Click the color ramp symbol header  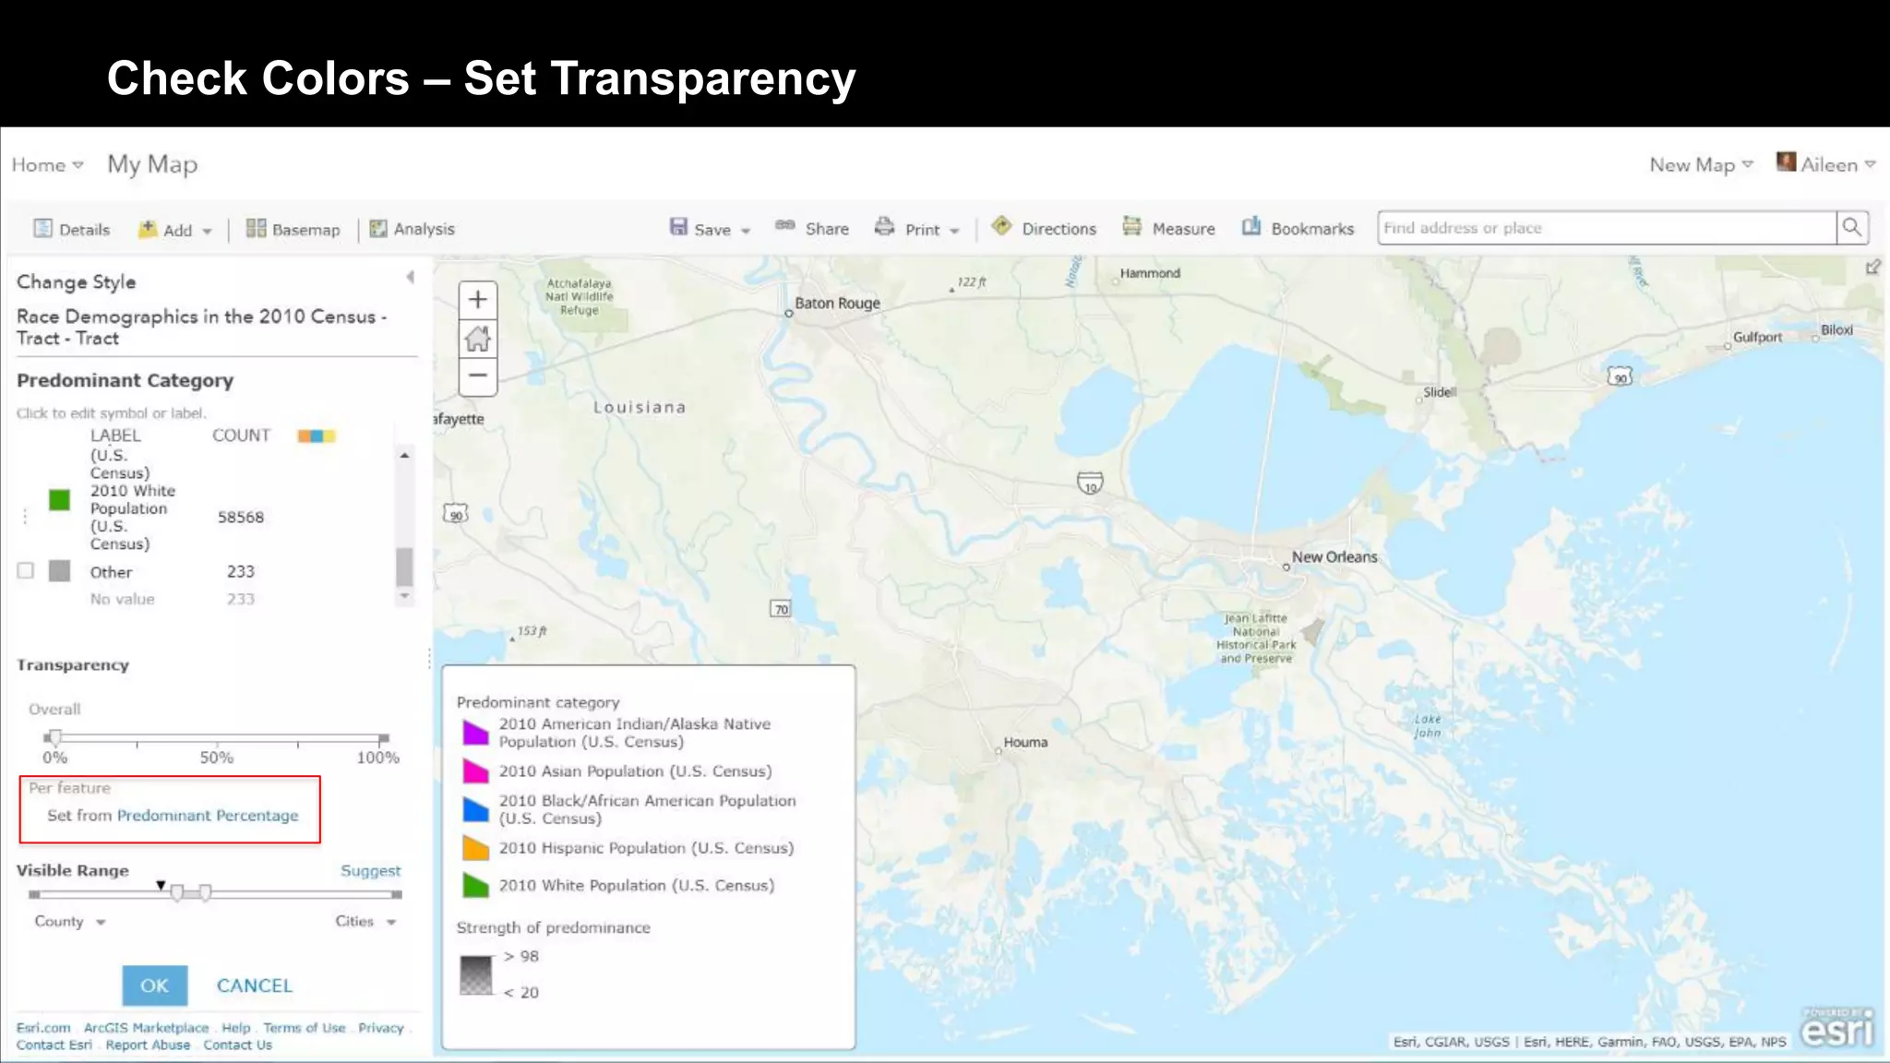point(316,436)
